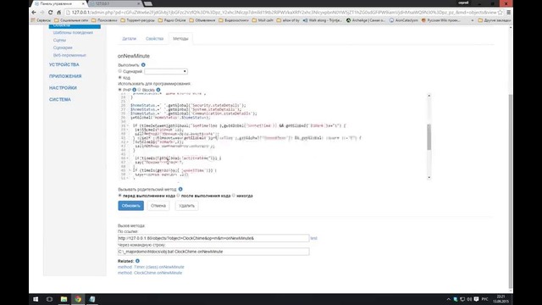
Task: Switch to the Детали tab
Action: pyautogui.click(x=130, y=39)
